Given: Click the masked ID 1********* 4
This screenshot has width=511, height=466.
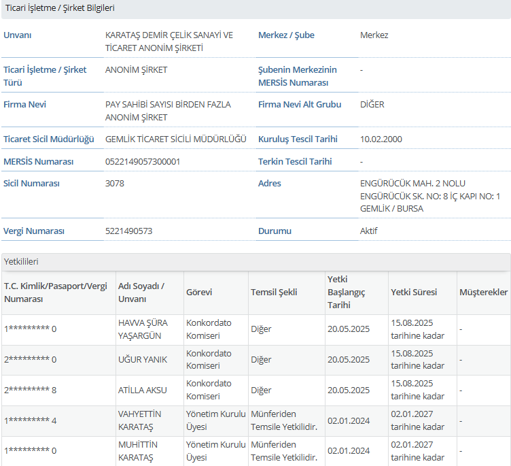Looking at the screenshot, I should click(30, 420).
